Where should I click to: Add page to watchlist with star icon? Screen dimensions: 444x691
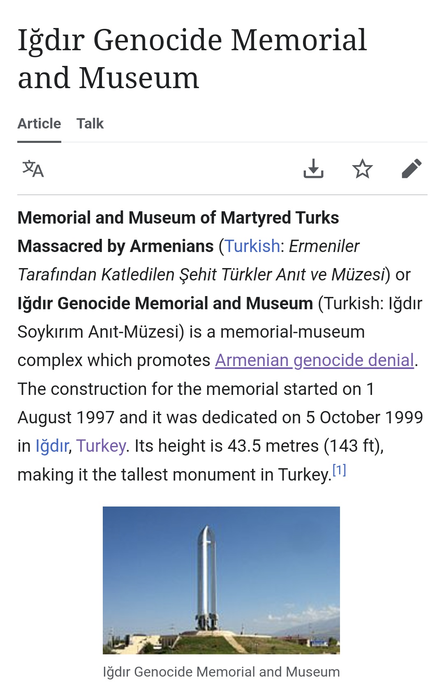point(362,169)
